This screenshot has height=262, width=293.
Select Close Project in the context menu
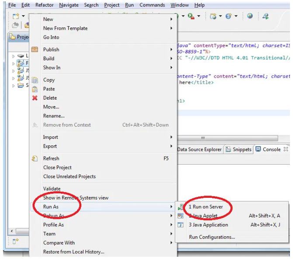(57, 168)
